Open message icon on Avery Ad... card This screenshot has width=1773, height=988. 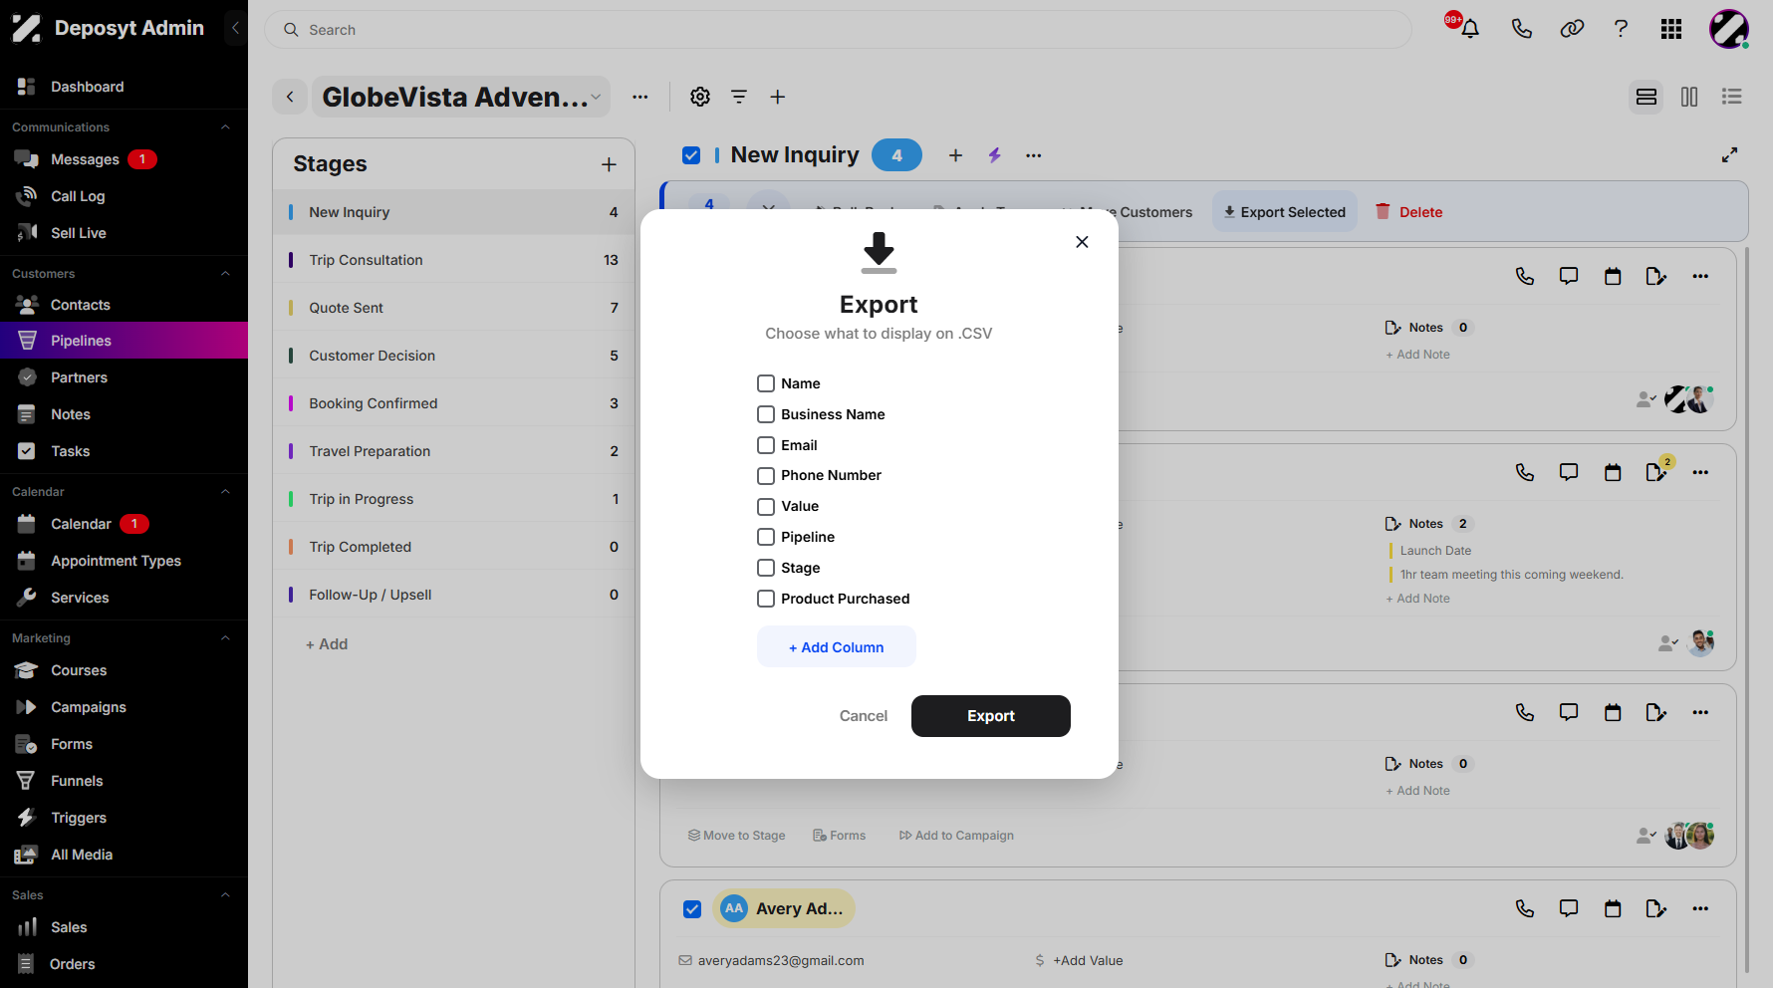(1569, 908)
